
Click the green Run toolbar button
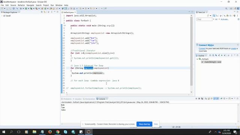pos(26,9)
